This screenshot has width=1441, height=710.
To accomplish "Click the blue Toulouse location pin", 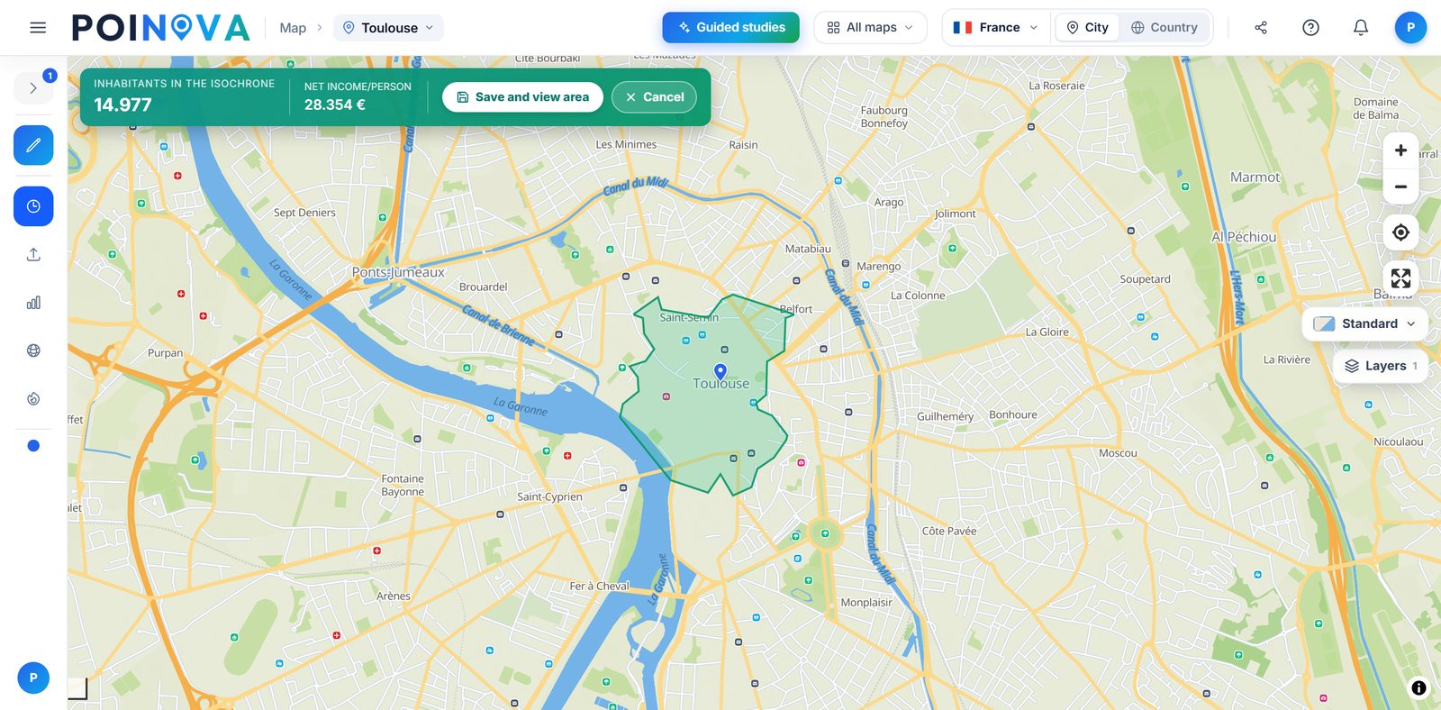I will pos(720,371).
